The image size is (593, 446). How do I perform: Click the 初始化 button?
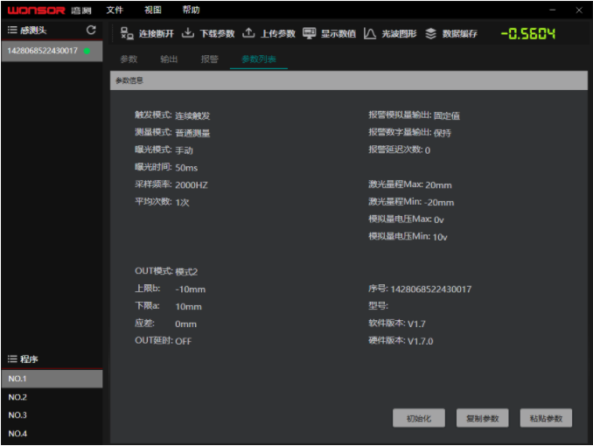419,418
